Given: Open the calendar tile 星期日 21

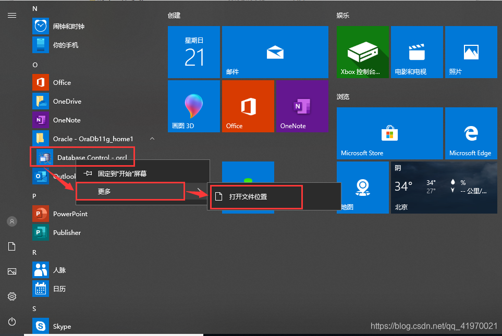Looking at the screenshot, I should click(x=194, y=52).
